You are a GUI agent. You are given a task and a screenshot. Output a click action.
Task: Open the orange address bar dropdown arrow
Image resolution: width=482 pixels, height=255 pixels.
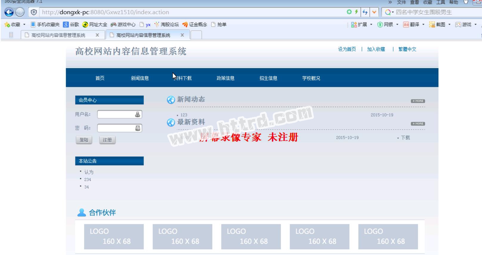point(374,12)
